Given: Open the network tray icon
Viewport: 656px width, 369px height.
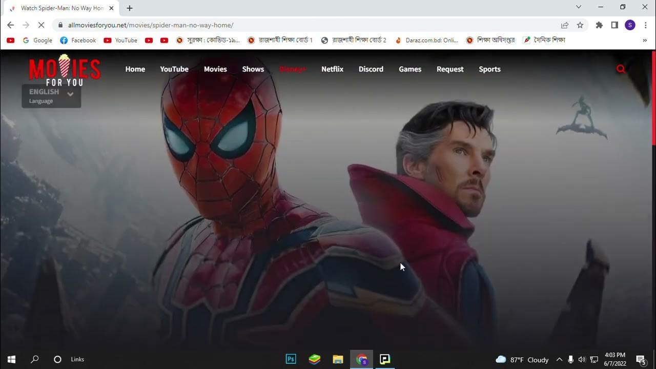Looking at the screenshot, I should point(594,360).
